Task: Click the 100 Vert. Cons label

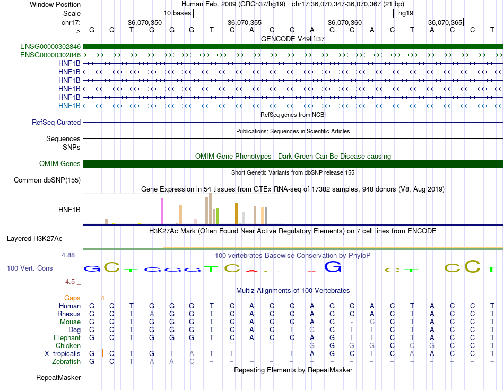Action: [x=30, y=268]
